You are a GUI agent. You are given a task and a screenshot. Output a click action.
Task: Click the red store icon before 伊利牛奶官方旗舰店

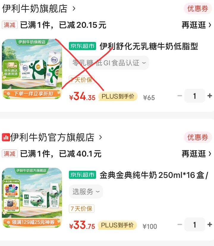[x=6, y=137]
